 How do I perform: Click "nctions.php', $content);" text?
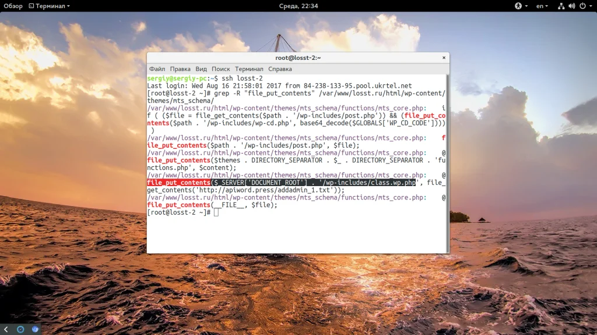pyautogui.click(x=192, y=168)
